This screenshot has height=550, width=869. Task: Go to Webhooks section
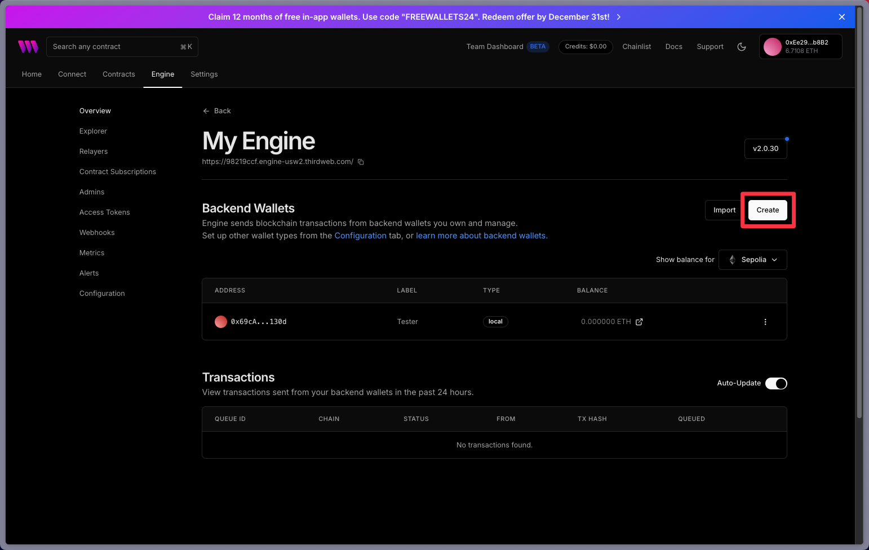97,233
